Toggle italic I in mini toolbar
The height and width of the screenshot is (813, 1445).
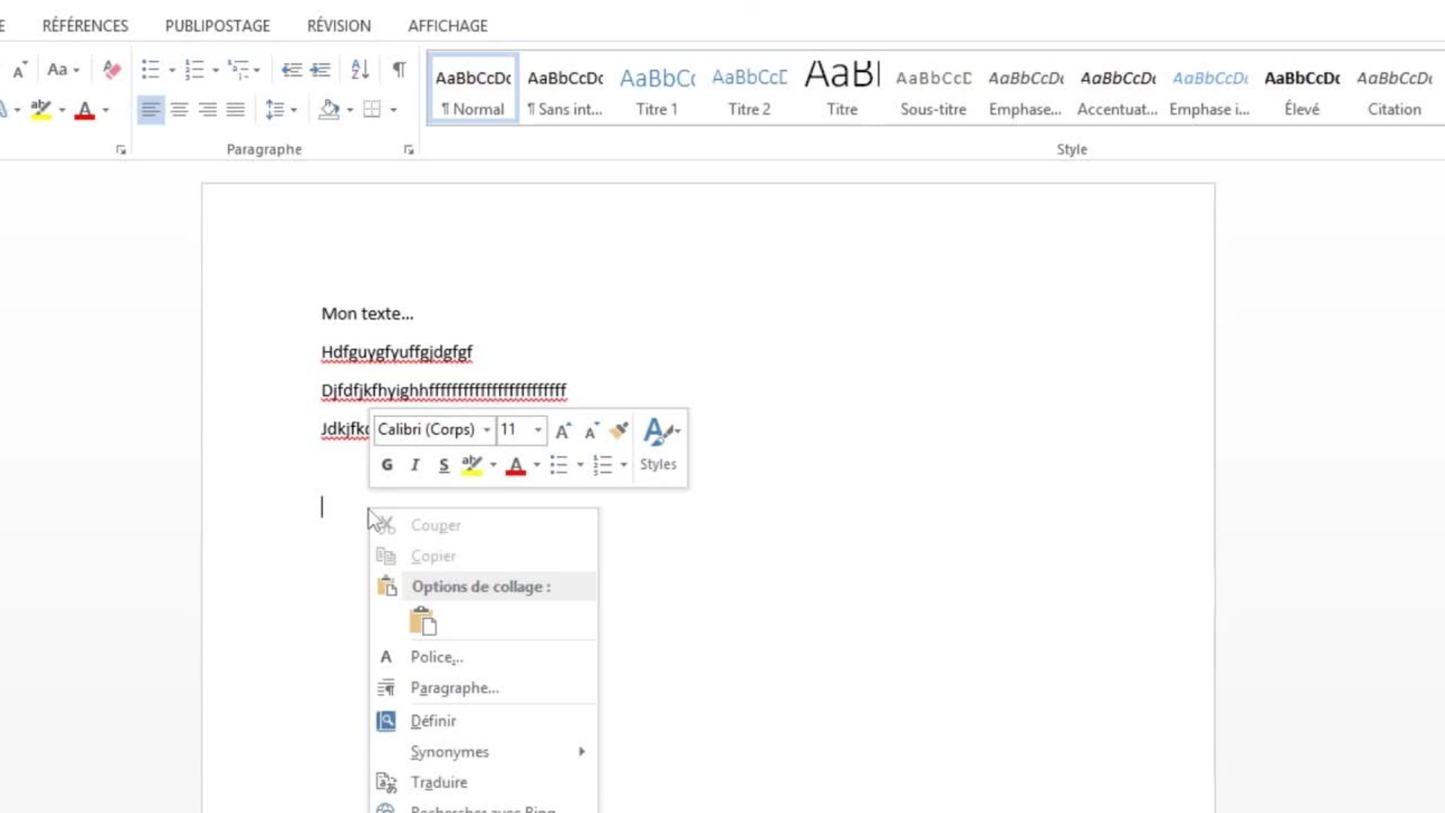(x=415, y=465)
